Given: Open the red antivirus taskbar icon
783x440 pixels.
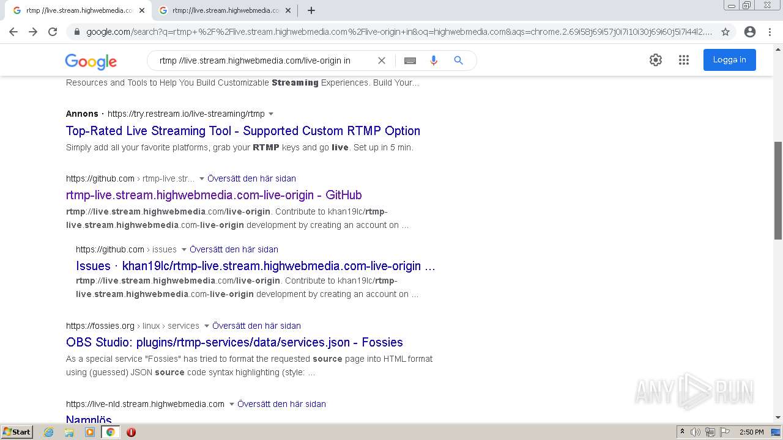Looking at the screenshot, I should tap(131, 432).
